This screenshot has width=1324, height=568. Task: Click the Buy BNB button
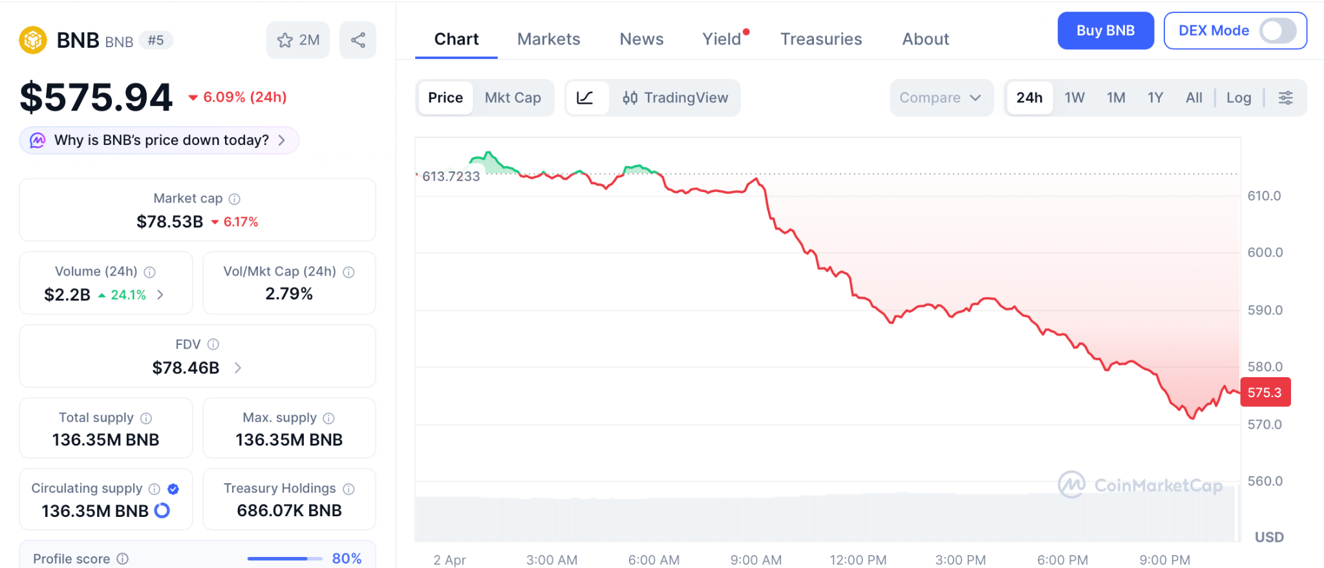[x=1105, y=30]
